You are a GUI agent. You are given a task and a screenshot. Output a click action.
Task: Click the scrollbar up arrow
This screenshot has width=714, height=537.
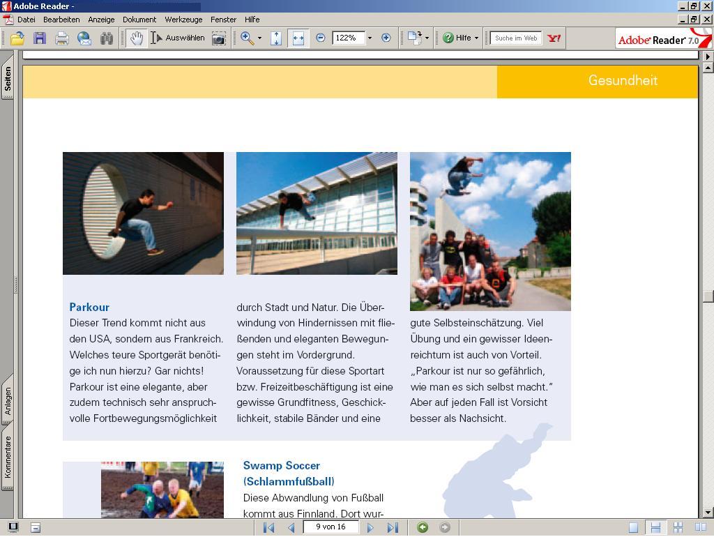pos(708,68)
